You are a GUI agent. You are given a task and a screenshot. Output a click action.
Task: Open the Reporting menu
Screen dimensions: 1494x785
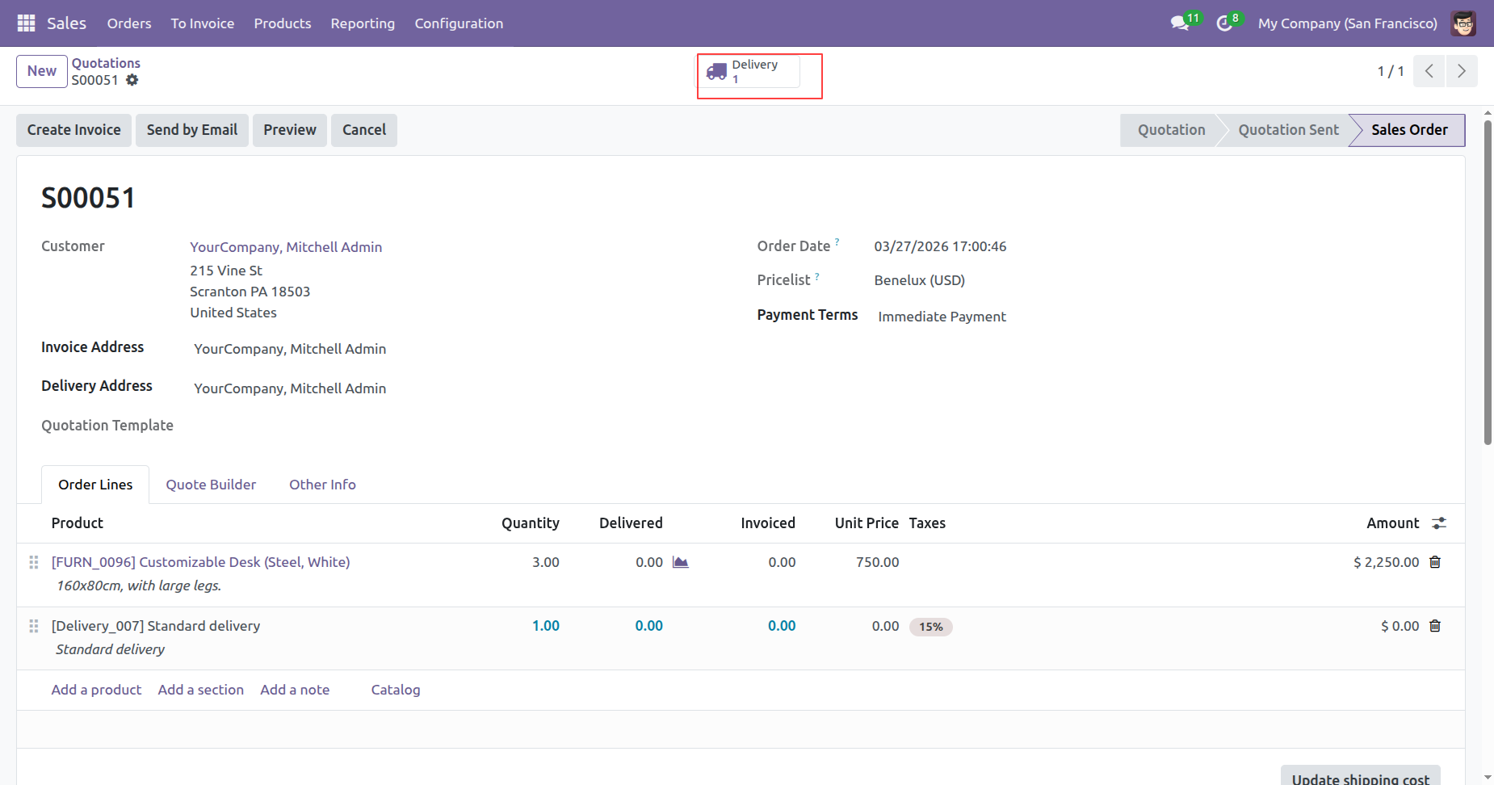[363, 23]
